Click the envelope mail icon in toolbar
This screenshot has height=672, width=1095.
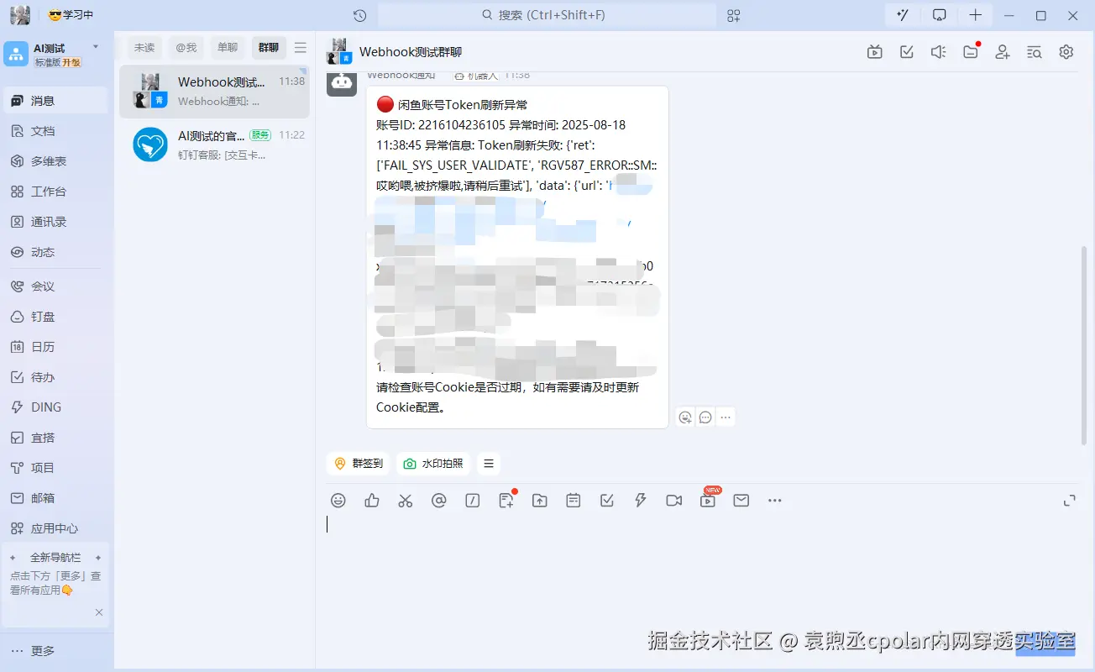pos(741,501)
